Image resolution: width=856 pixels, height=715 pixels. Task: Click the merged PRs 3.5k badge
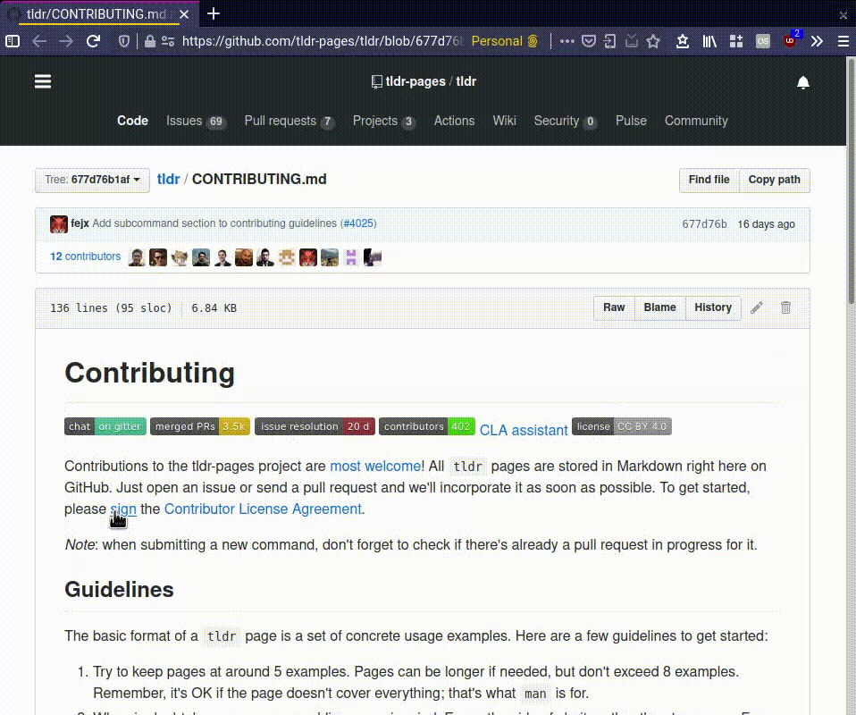(200, 426)
